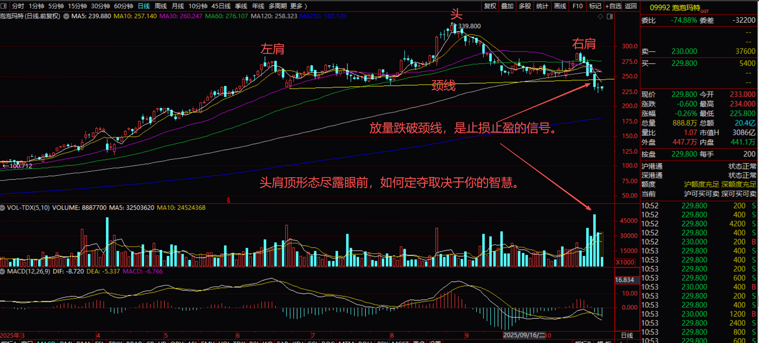Image resolution: width=759 pixels, height=343 pixels.
Task: Switch to the 月线 monthly chart
Action: [x=178, y=6]
